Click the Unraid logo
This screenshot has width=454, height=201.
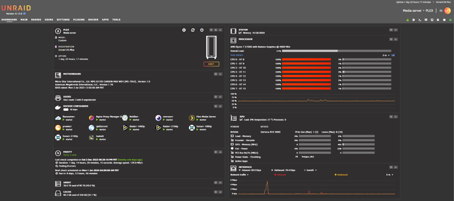tap(16, 8)
